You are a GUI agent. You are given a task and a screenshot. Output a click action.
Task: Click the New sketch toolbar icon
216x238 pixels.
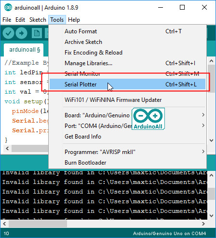coord(37,33)
